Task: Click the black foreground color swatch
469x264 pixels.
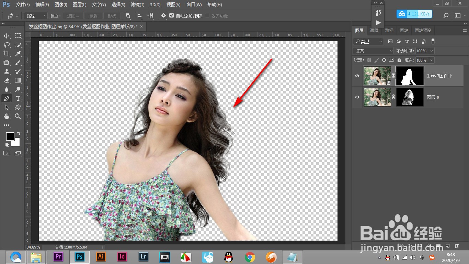Action: [x=10, y=136]
